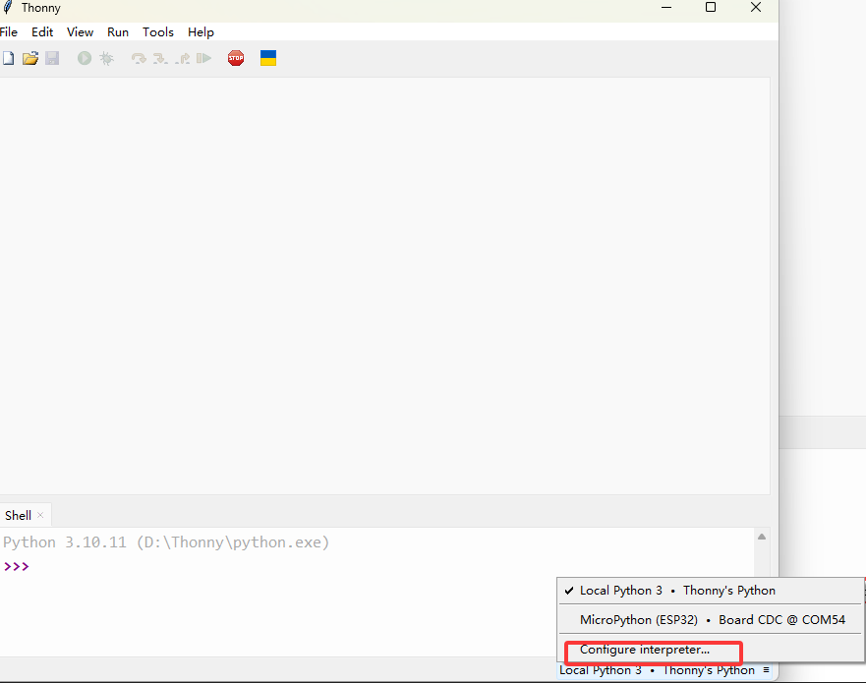Open the Tools menu

click(157, 32)
